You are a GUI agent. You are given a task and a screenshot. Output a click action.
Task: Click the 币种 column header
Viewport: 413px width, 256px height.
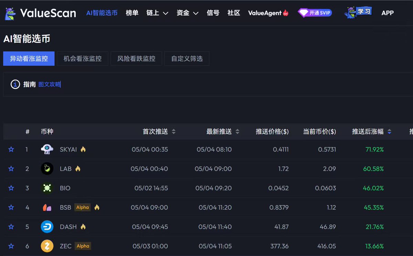(47, 132)
